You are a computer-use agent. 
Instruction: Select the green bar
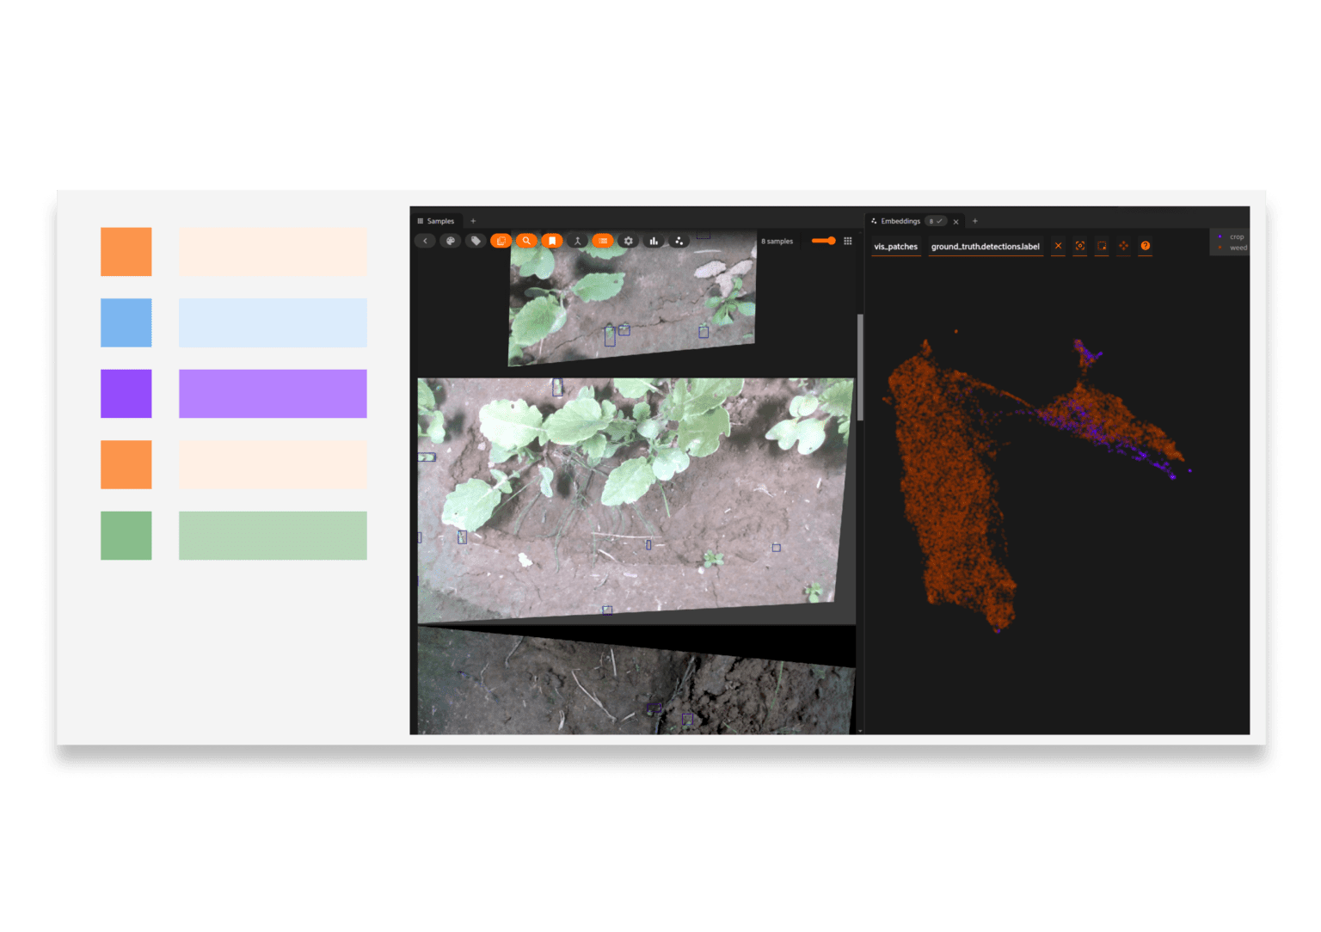[273, 536]
